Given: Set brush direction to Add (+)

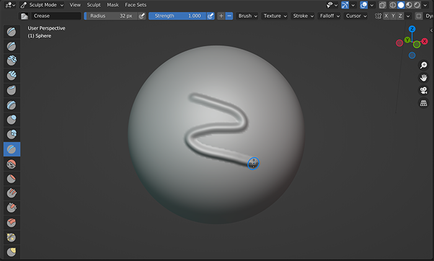Looking at the screenshot, I should click(221, 15).
